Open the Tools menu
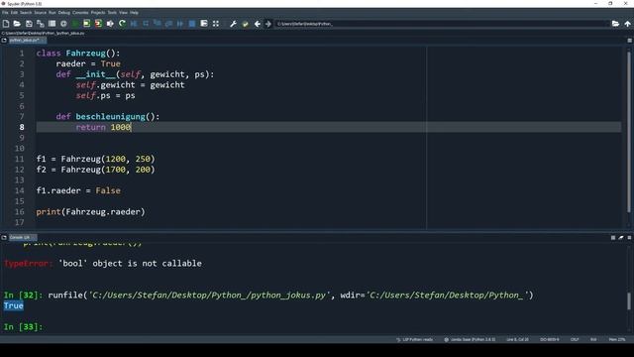Screen dimensions: 634x357 click(x=112, y=13)
